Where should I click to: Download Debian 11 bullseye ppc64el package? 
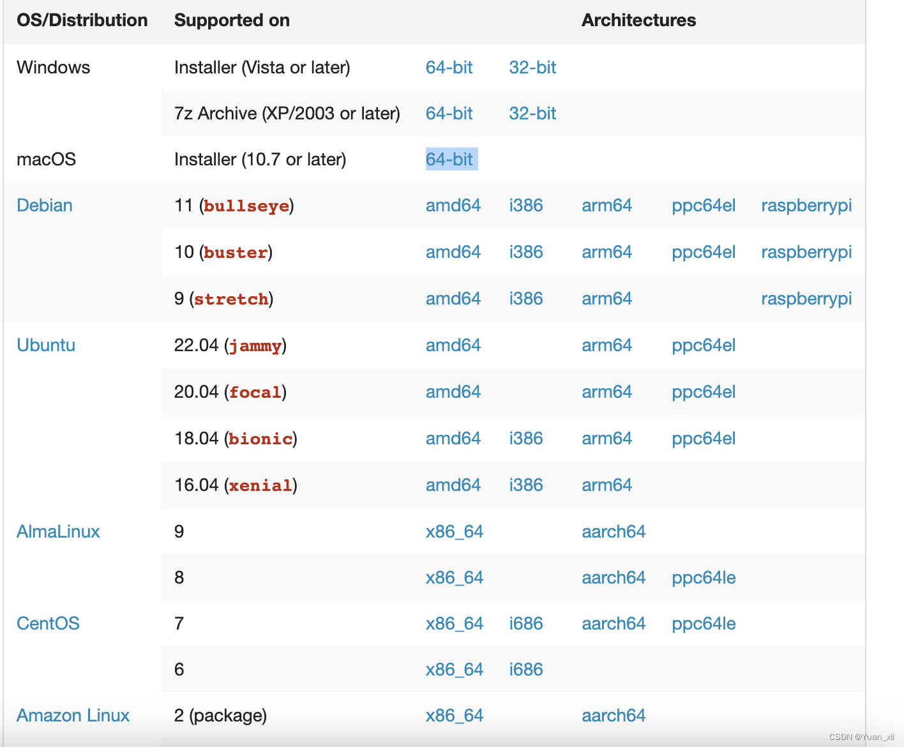pyautogui.click(x=704, y=206)
